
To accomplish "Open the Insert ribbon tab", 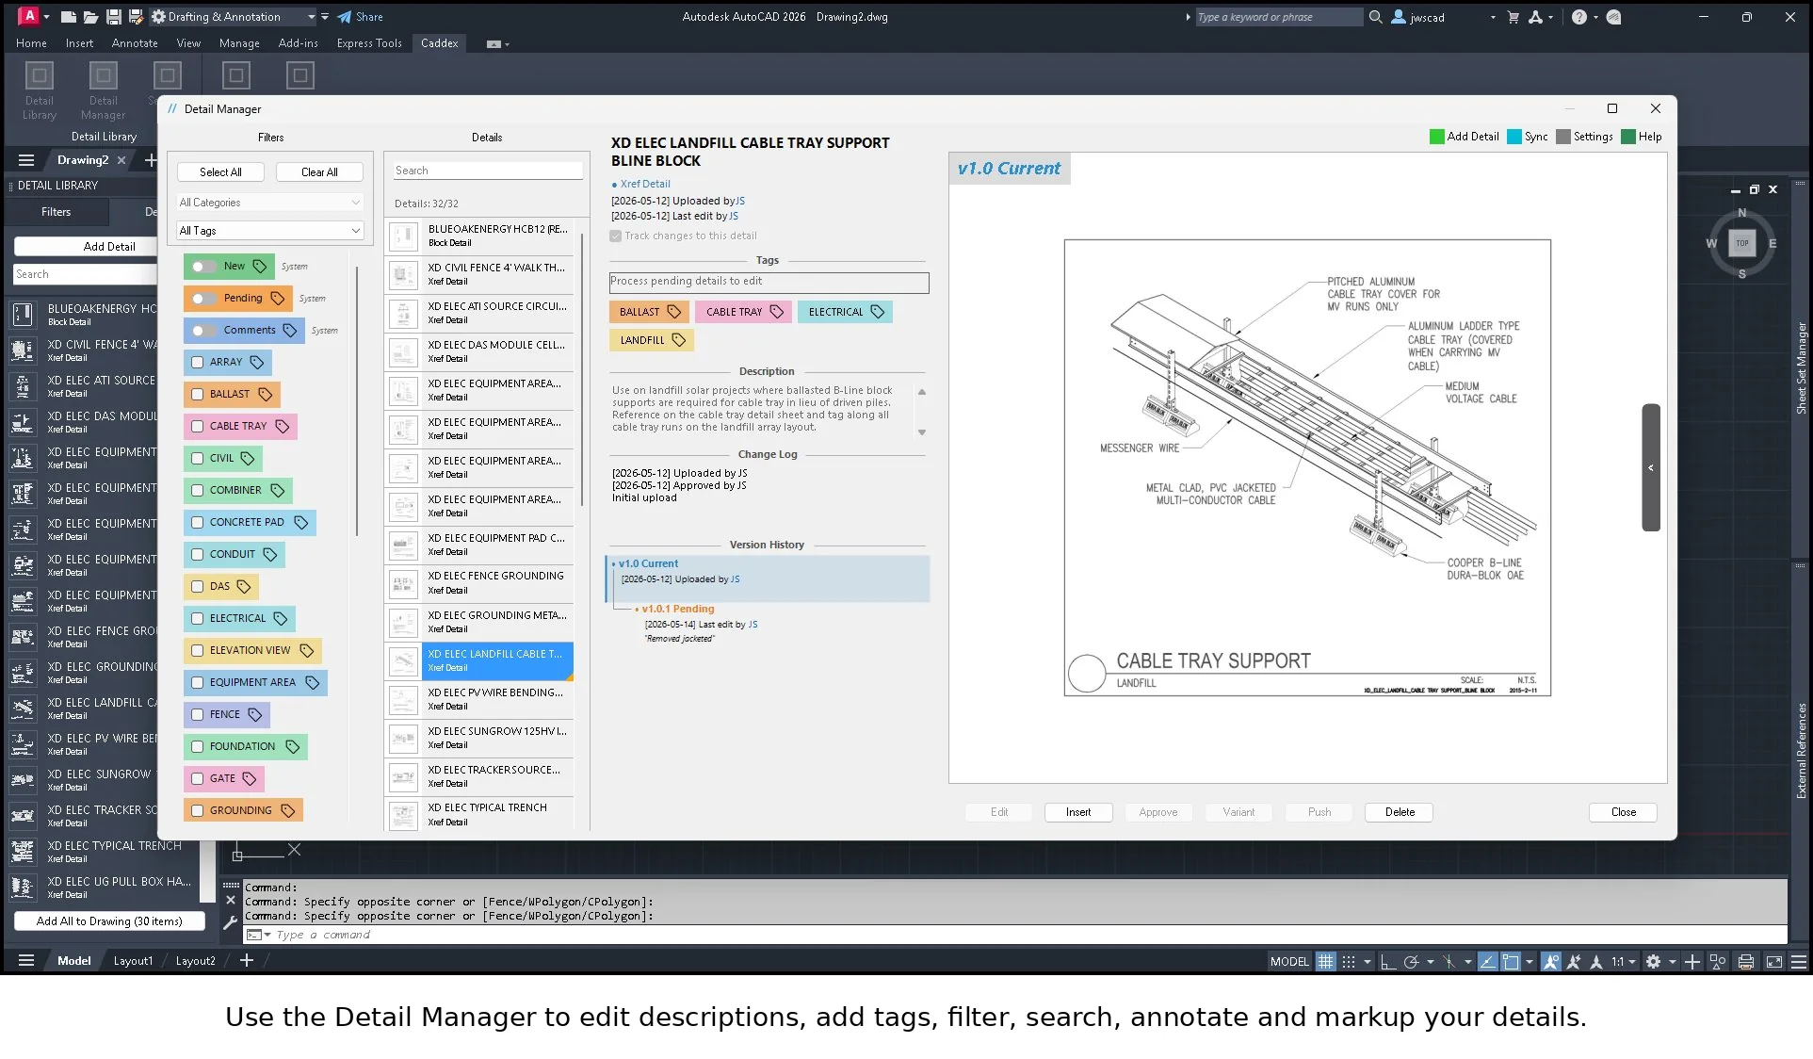I will [79, 43].
